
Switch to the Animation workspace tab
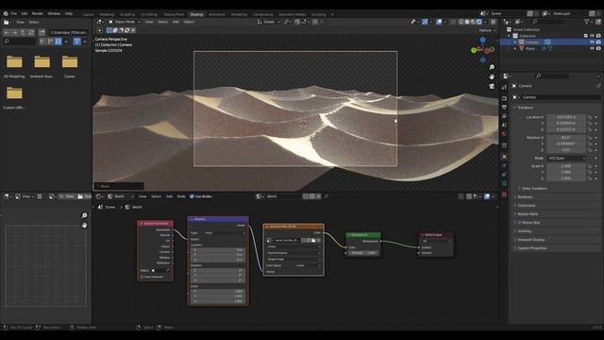click(x=217, y=14)
